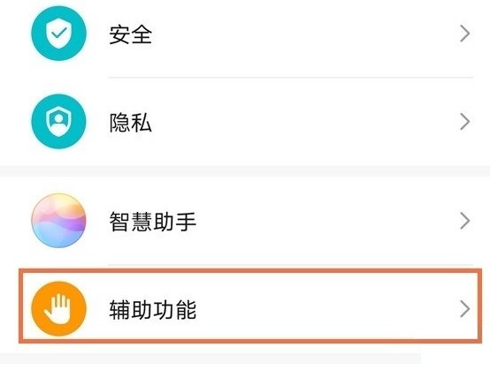Image resolution: width=490 pixels, height=370 pixels.
Task: Click the chevron next to 辅助功能
Action: 465,309
